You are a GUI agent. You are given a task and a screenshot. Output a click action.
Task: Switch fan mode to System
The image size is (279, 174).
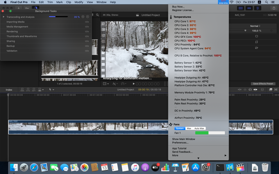click(x=180, y=128)
